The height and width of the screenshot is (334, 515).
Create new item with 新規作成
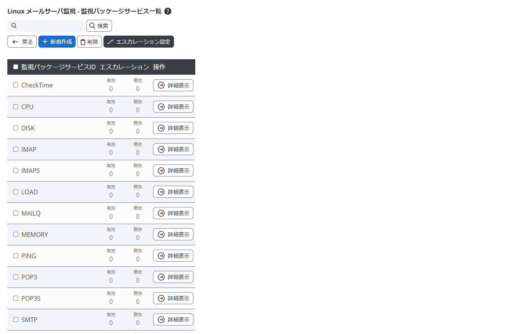[57, 42]
